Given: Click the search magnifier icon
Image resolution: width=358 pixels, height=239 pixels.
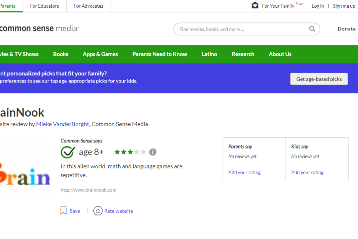Looking at the screenshot, I should pos(312,29).
